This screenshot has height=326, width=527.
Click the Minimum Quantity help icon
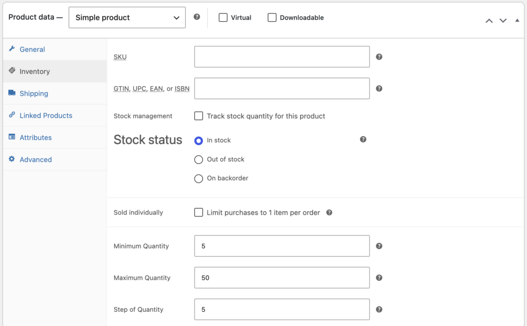379,246
